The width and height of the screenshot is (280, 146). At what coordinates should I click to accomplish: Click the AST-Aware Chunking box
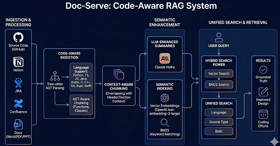tap(81, 105)
